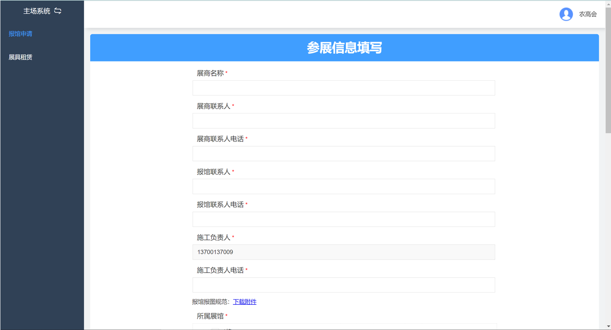Viewport: 611px width, 330px height.
Task: Click the 所属展馆 label
Action: click(210, 316)
